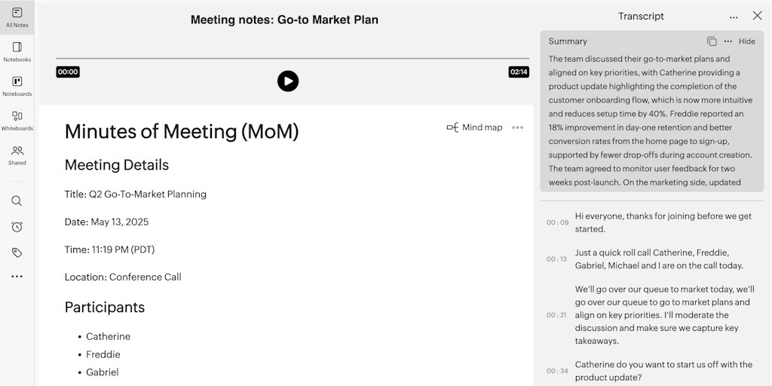Screen dimensions: 772x386
Task: Open All Notes in sidebar
Action: click(17, 17)
